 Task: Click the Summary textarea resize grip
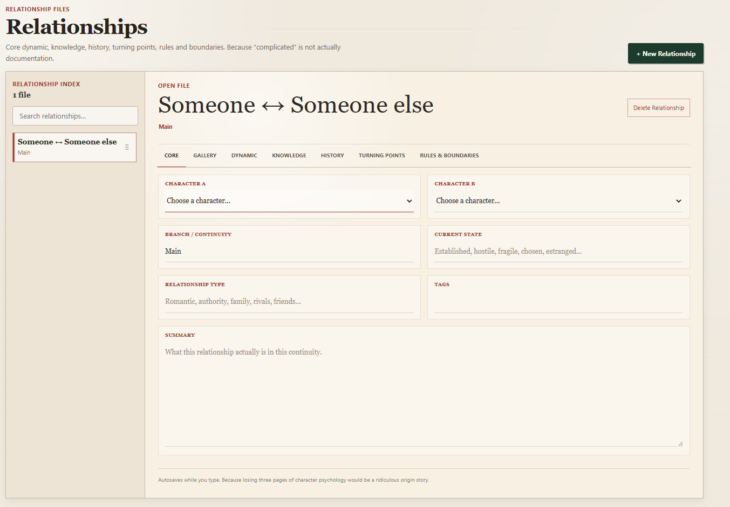tap(680, 443)
